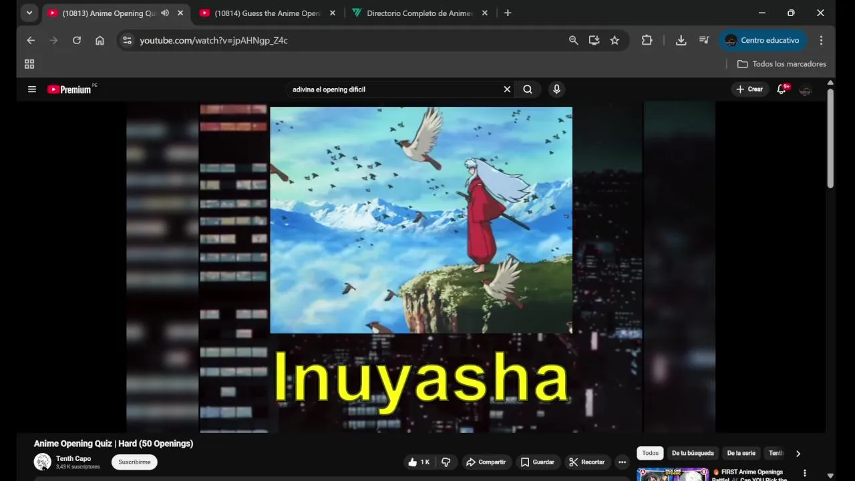This screenshot has width=855, height=481.
Task: Open more video actions ellipsis
Action: click(622, 462)
